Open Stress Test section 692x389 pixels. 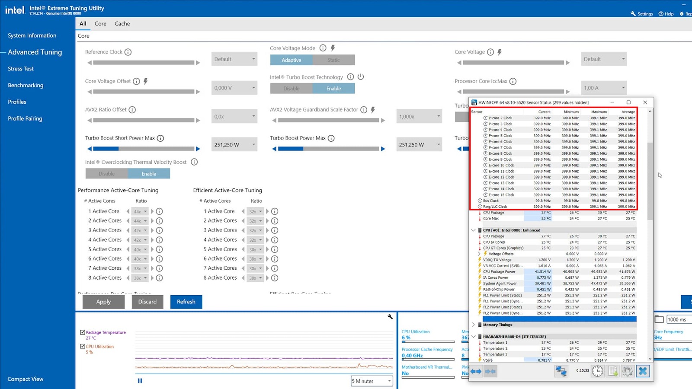point(21,69)
